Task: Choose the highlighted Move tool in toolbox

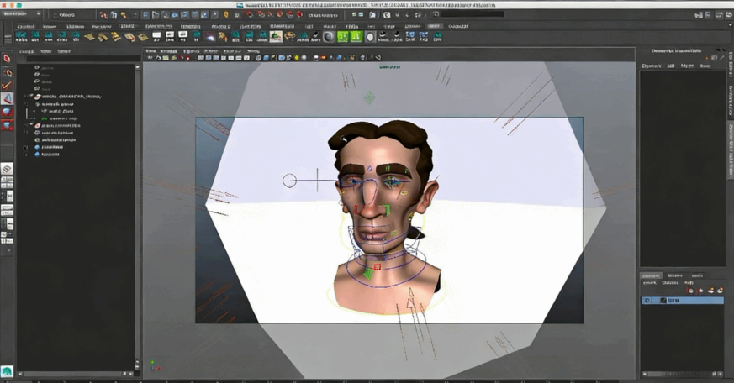Action: pos(8,99)
